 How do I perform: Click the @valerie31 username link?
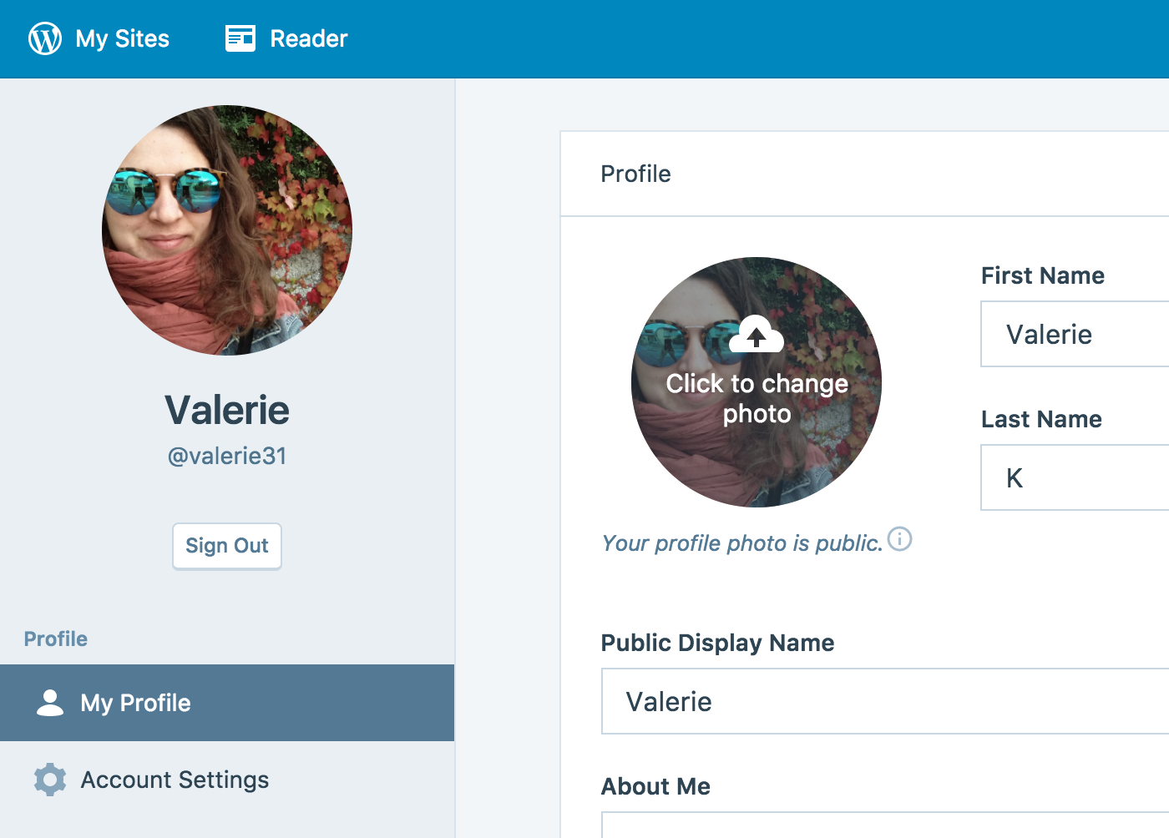[227, 456]
